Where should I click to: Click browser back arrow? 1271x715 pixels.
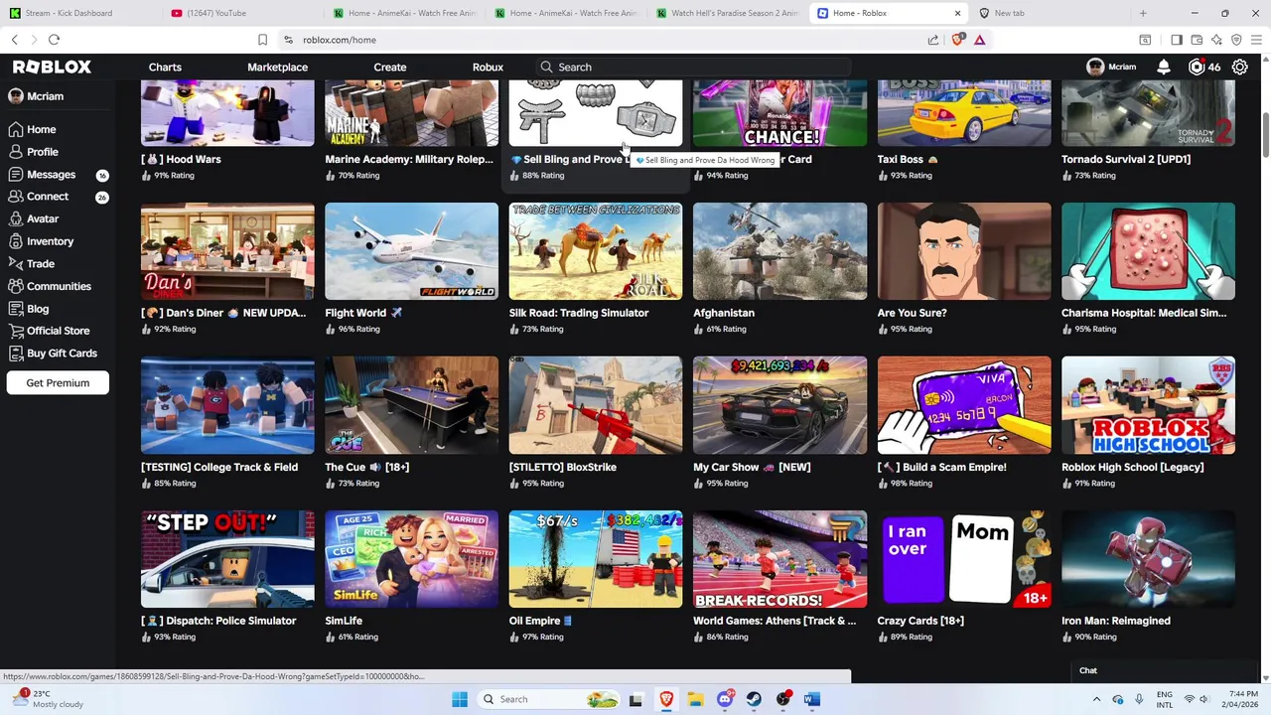pyautogui.click(x=15, y=40)
